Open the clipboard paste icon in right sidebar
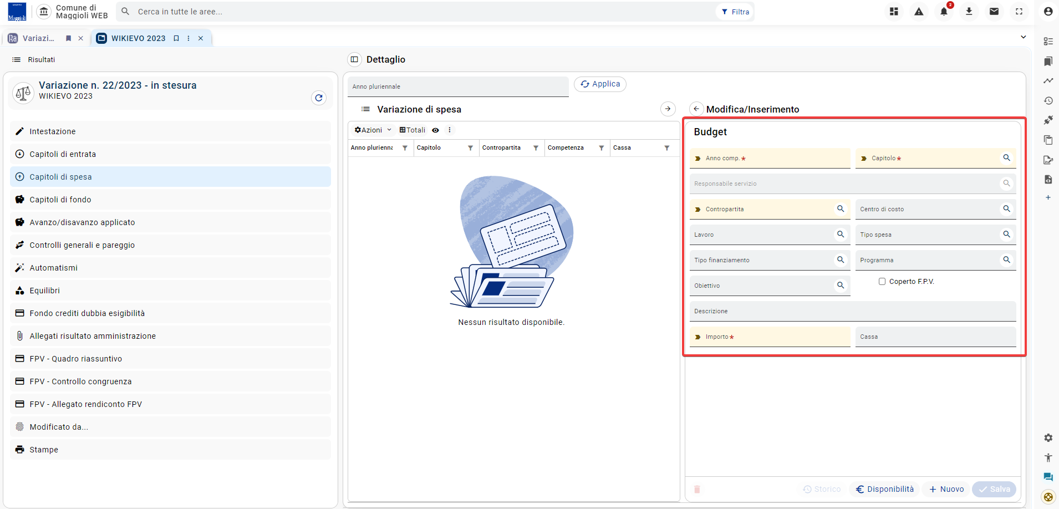The image size is (1059, 509). tap(1048, 140)
